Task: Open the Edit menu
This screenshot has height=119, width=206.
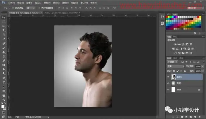Action: point(20,3)
